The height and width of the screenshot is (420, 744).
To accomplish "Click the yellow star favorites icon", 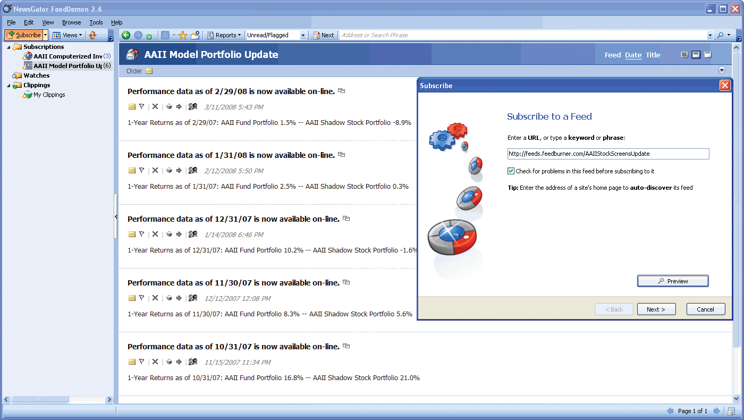I will click(182, 35).
